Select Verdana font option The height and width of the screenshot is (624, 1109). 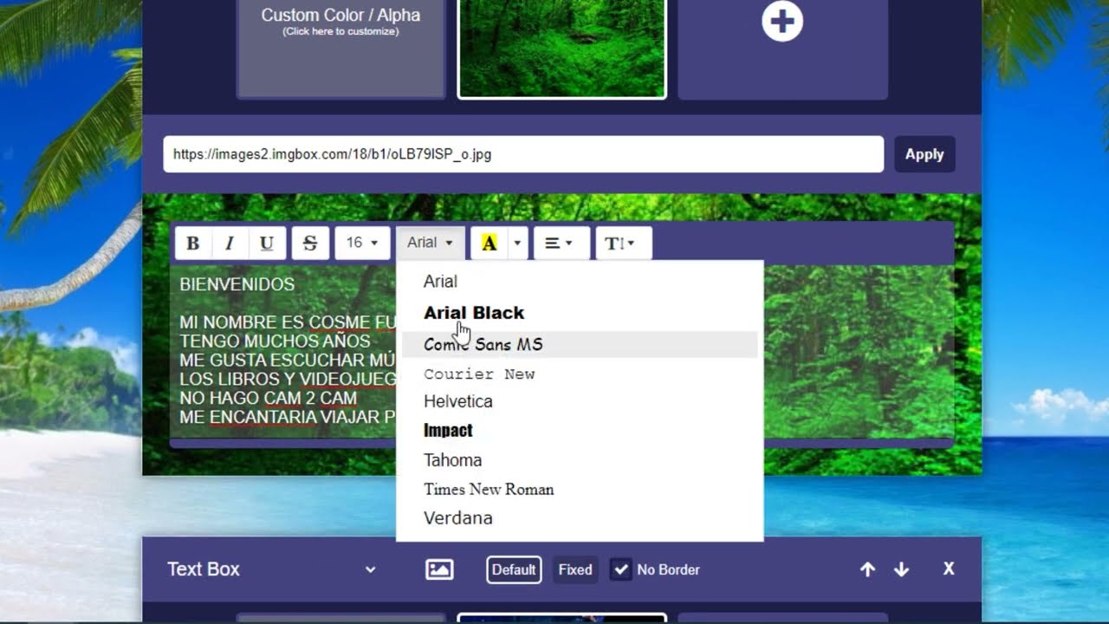tap(580, 518)
